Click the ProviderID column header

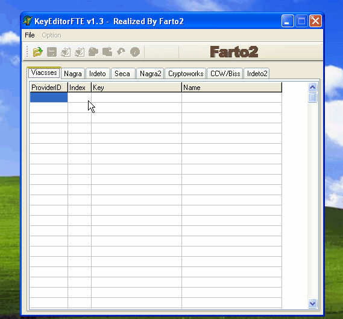(49, 88)
